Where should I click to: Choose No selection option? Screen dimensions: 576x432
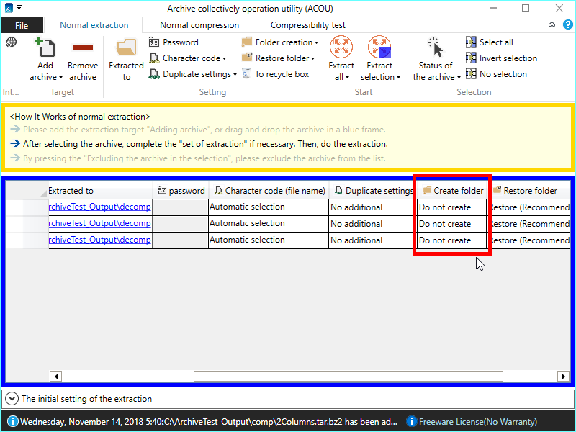point(496,74)
